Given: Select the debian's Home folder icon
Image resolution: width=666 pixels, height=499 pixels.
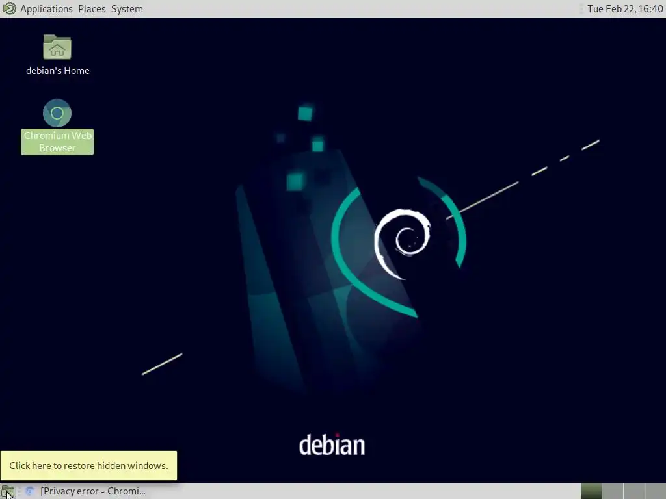Looking at the screenshot, I should tap(57, 47).
